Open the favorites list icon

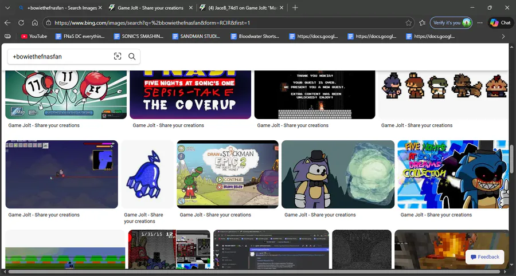click(422, 23)
